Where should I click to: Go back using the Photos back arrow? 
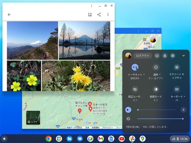click(9, 15)
